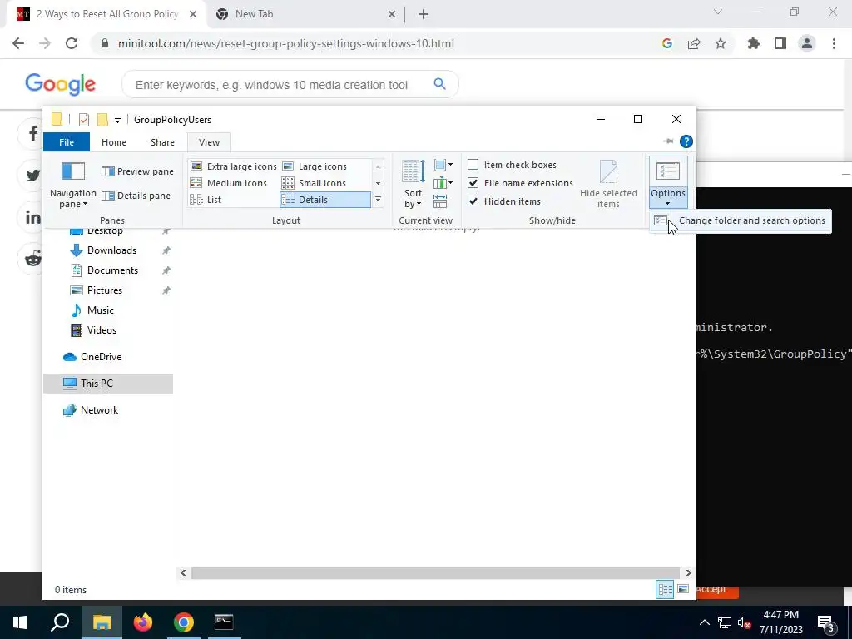Expand the Navigation pane dropdown arrow
The image size is (852, 639).
[86, 205]
